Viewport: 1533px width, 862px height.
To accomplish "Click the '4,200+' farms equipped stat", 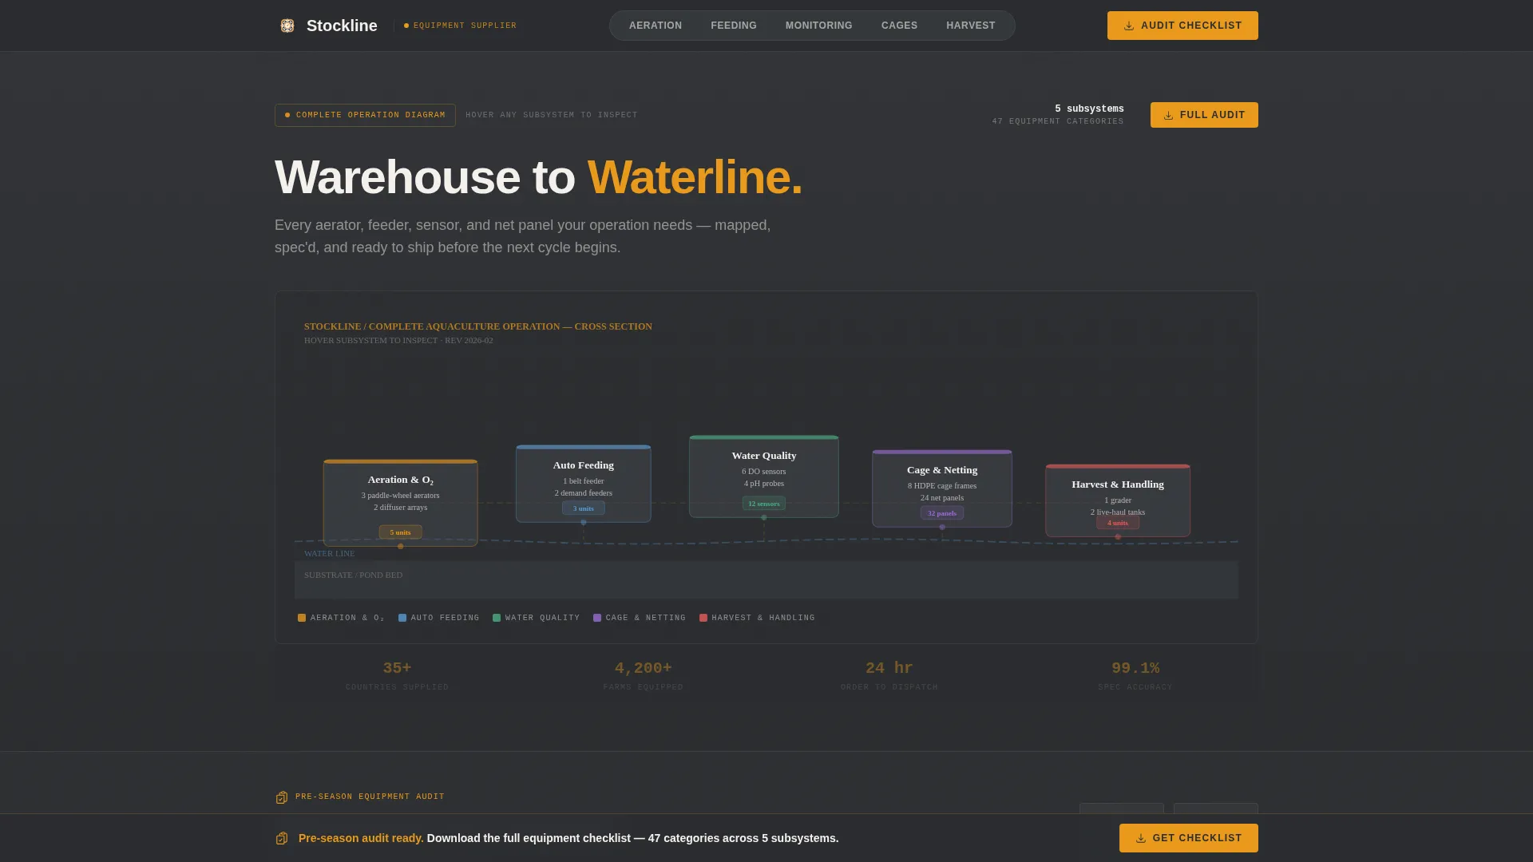I will pos(644,668).
